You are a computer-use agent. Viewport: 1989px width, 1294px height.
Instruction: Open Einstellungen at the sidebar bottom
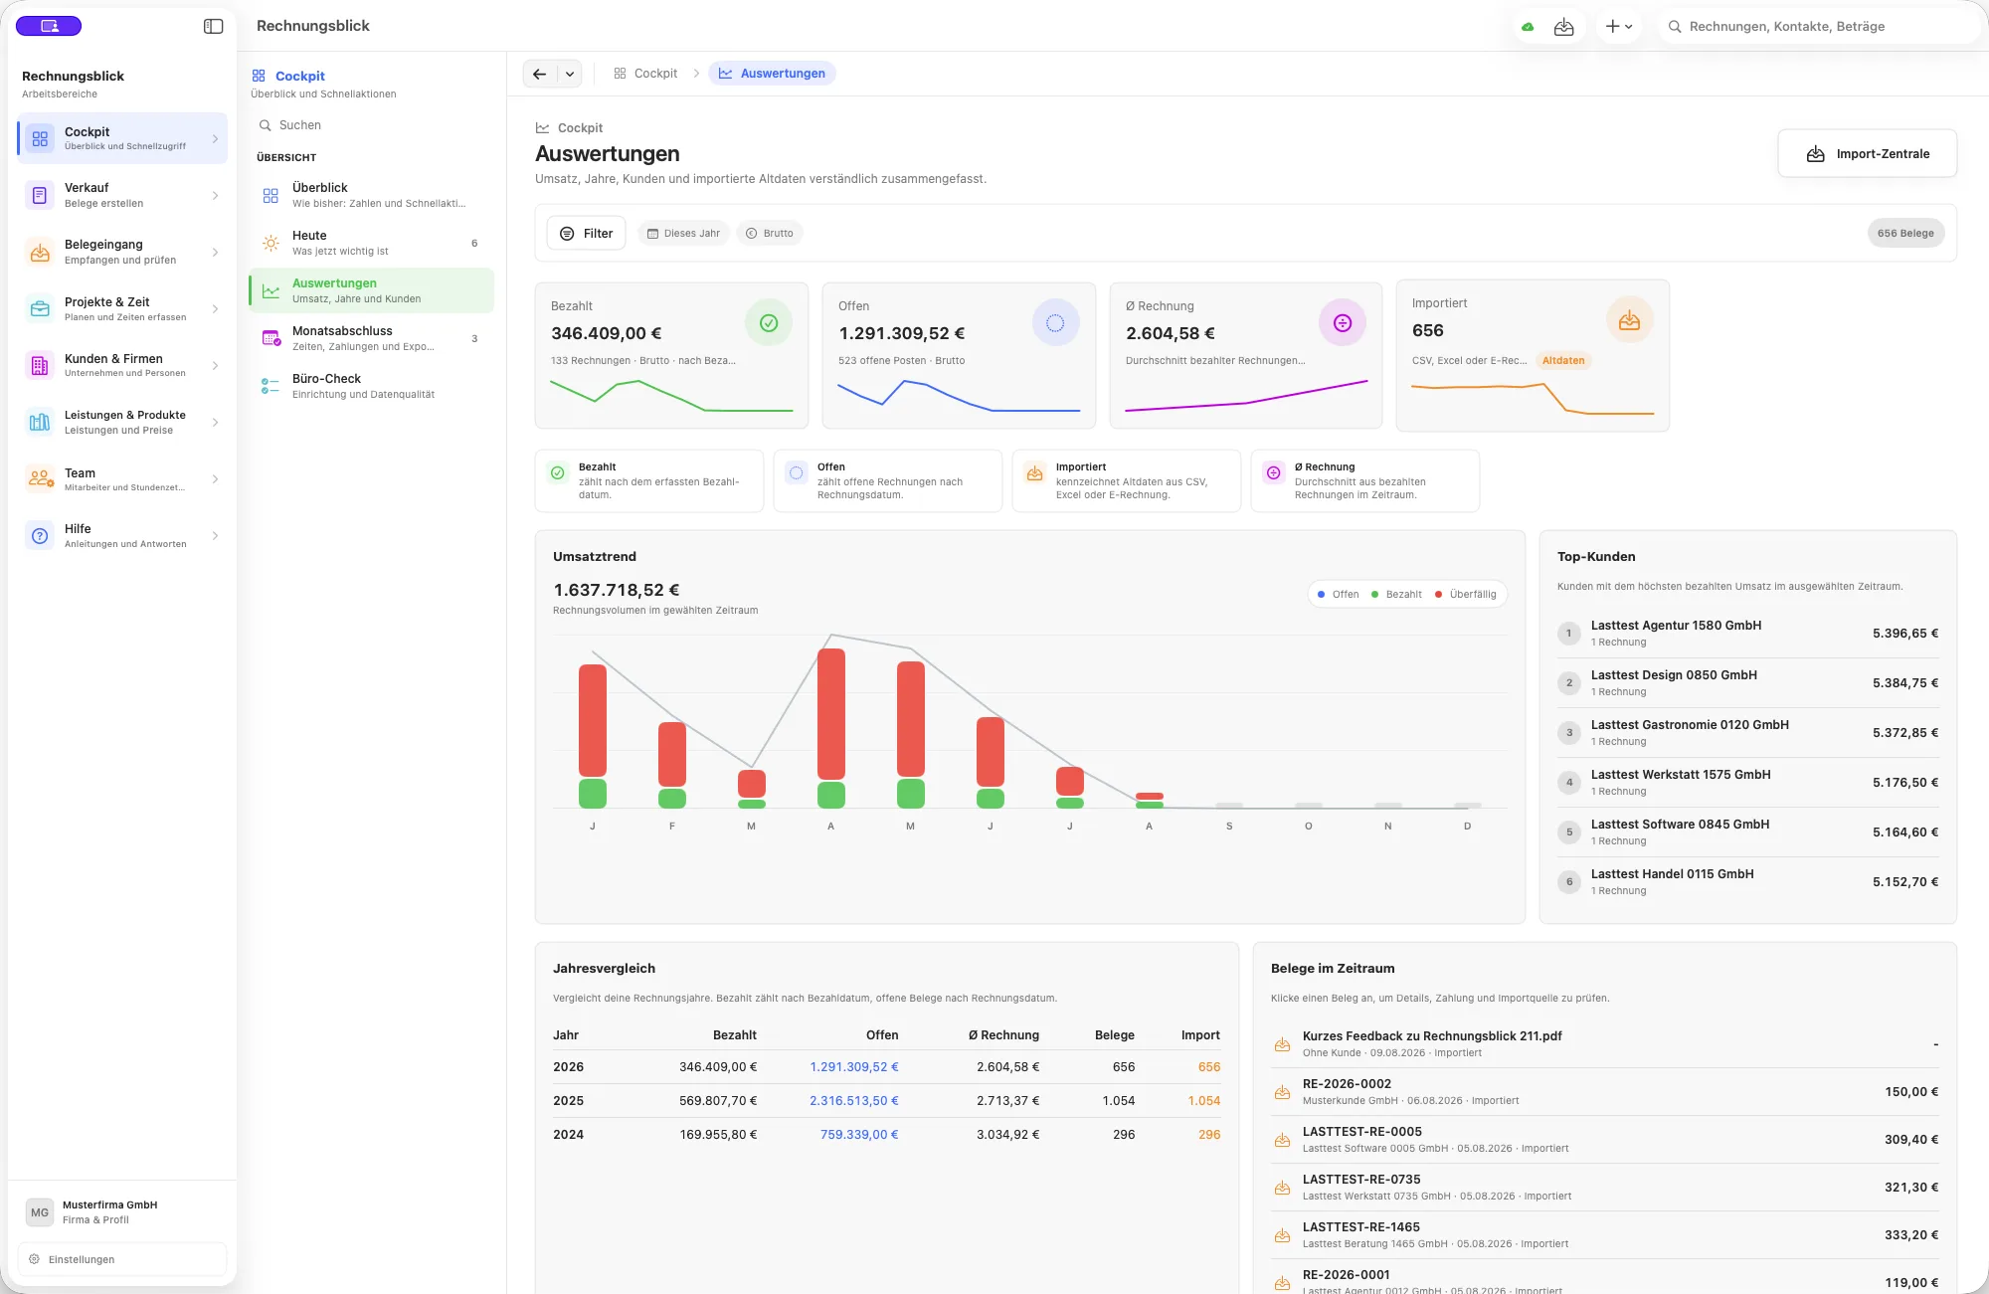(x=122, y=1259)
